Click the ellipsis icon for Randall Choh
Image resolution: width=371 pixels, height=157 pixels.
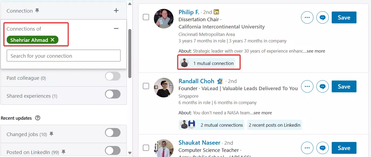(307, 86)
